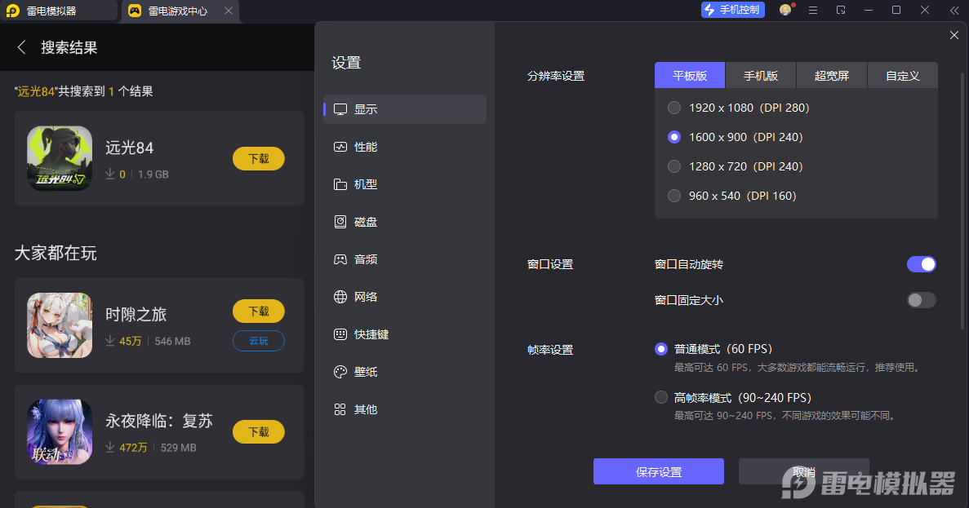Screen dimensions: 969x508
Task: Click the disk icon beside 磁盘
Action: tap(340, 223)
